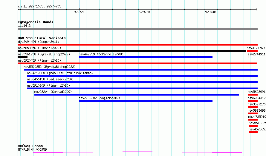Click the left arrowhead of the ruler
Screen dimensions: 266x156
19,10
